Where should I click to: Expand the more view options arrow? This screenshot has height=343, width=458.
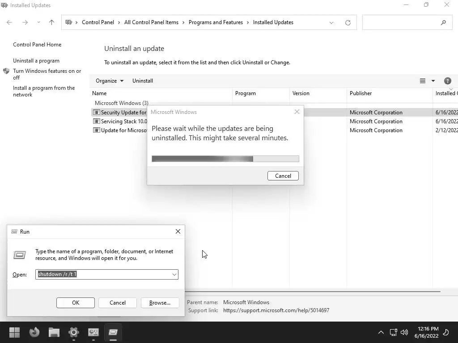[433, 81]
